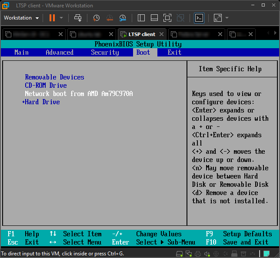Enter full screen mode icon

point(167,18)
